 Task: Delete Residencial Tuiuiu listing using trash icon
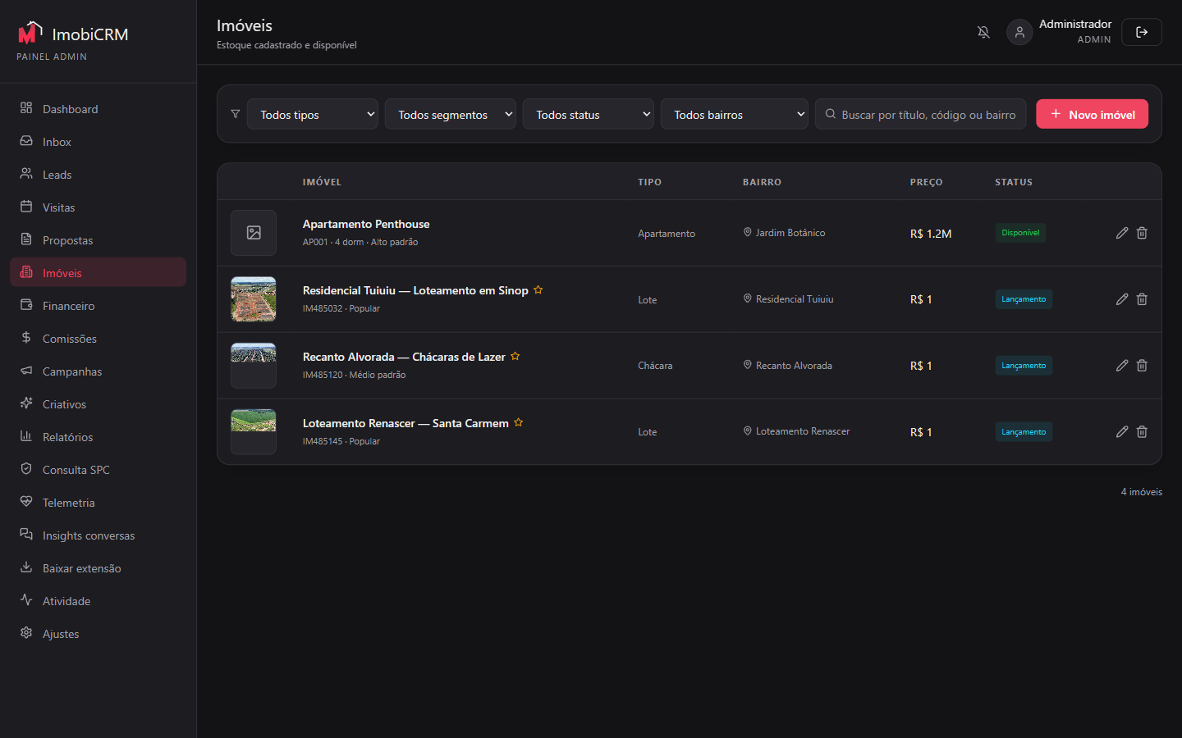1142,299
